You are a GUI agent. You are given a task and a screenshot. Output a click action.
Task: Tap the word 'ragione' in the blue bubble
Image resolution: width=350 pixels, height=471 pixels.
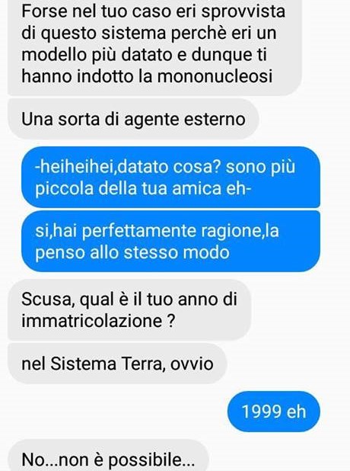point(232,231)
